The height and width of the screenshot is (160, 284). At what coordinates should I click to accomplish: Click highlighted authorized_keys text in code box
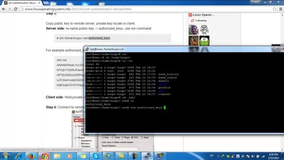99,38
